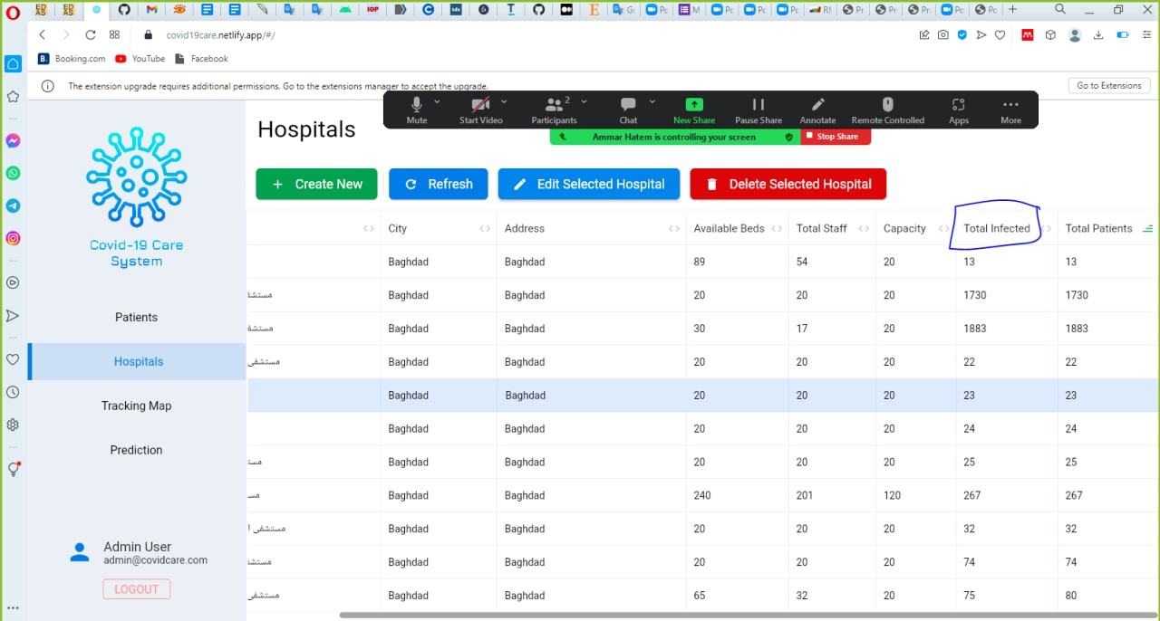Toggle the Opera battery saver icon
1160x621 pixels.
[x=1122, y=34]
